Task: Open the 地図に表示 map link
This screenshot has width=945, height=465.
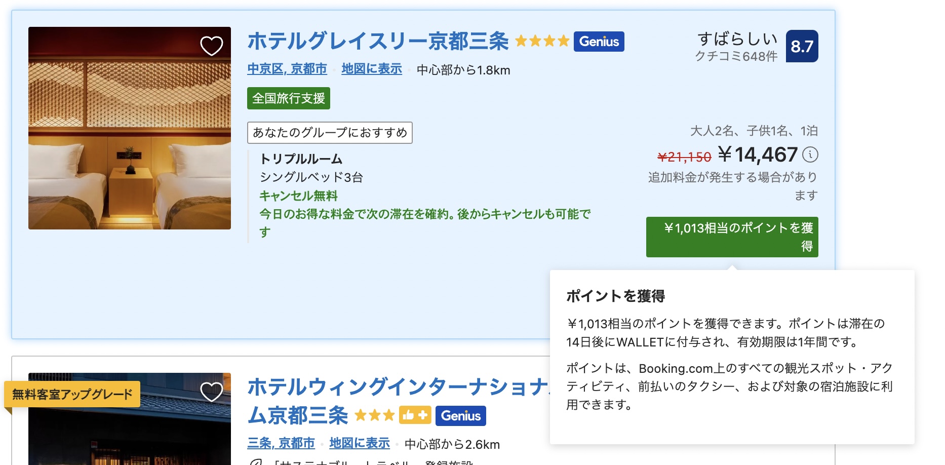Action: (x=371, y=69)
